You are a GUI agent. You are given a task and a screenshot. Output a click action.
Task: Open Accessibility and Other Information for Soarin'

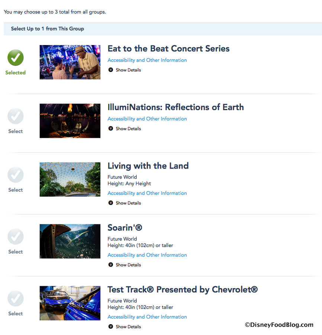click(147, 255)
